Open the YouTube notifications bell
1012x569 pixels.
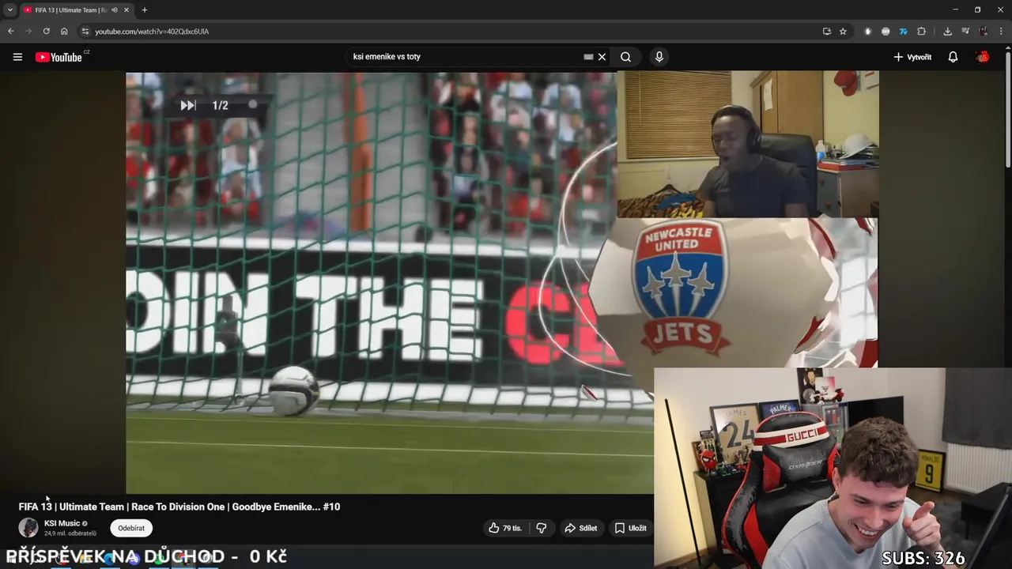point(953,57)
